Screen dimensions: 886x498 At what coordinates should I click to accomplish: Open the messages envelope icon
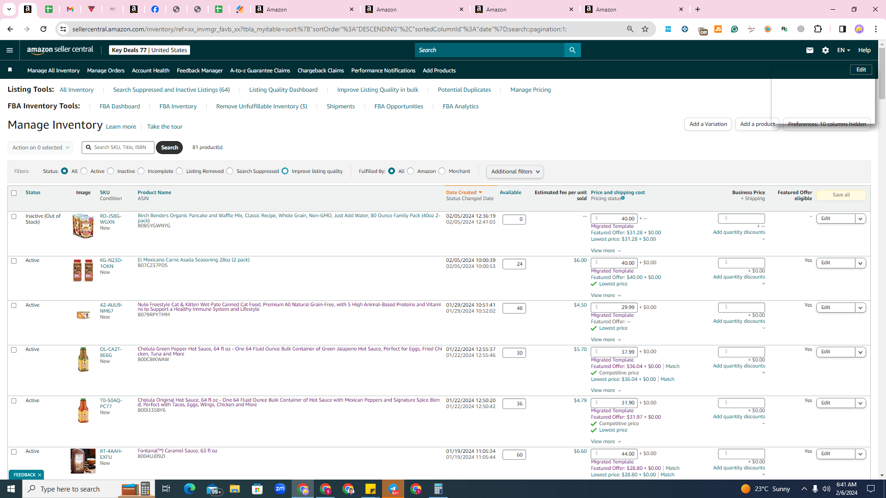click(809, 50)
